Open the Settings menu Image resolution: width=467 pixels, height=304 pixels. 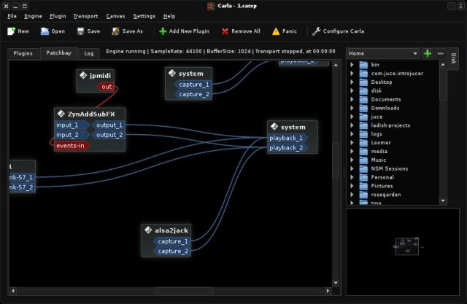point(144,16)
